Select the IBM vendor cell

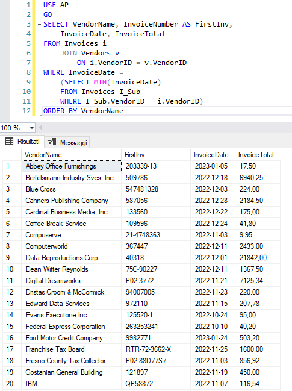[x=72, y=384]
